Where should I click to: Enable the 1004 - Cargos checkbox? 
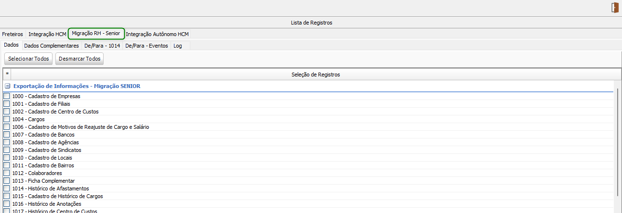pos(6,119)
